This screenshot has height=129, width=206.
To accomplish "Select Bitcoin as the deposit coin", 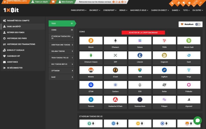I will [x=91, y=43].
